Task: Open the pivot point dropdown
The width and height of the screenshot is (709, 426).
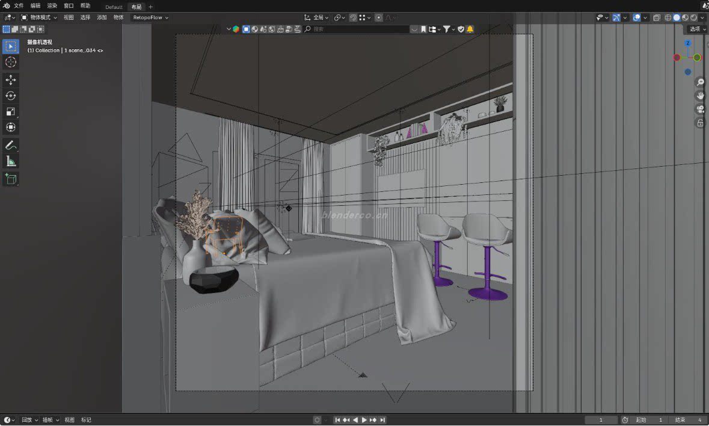Action: pos(339,17)
